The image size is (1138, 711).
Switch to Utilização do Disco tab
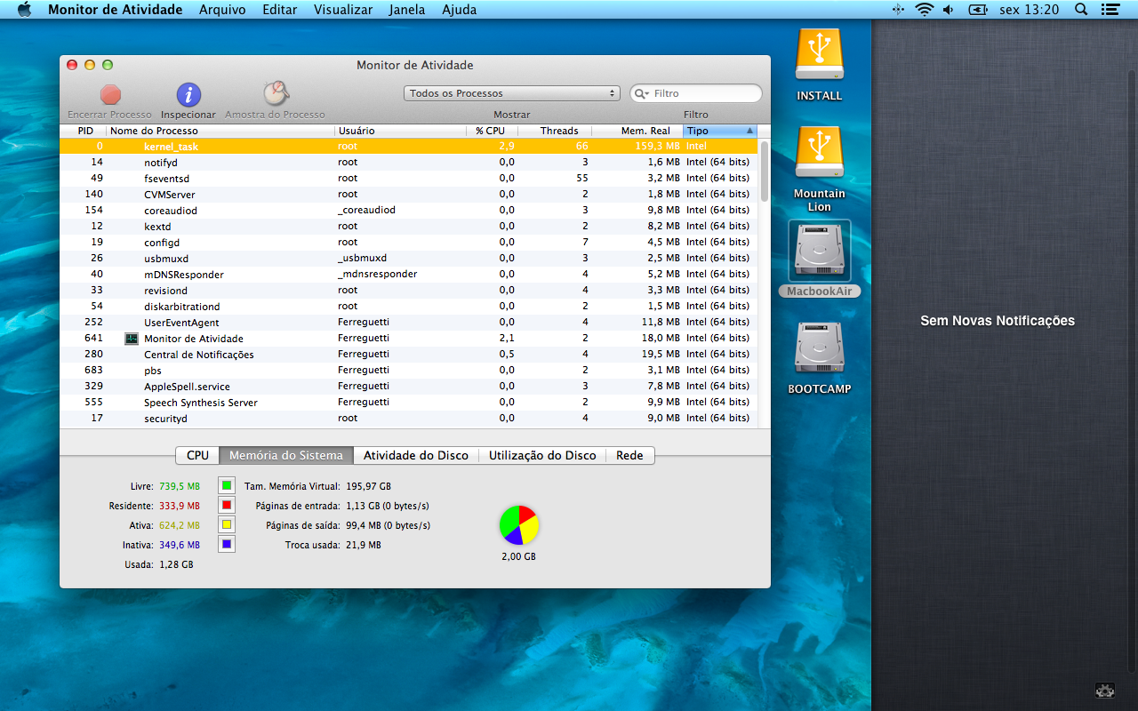tap(542, 455)
